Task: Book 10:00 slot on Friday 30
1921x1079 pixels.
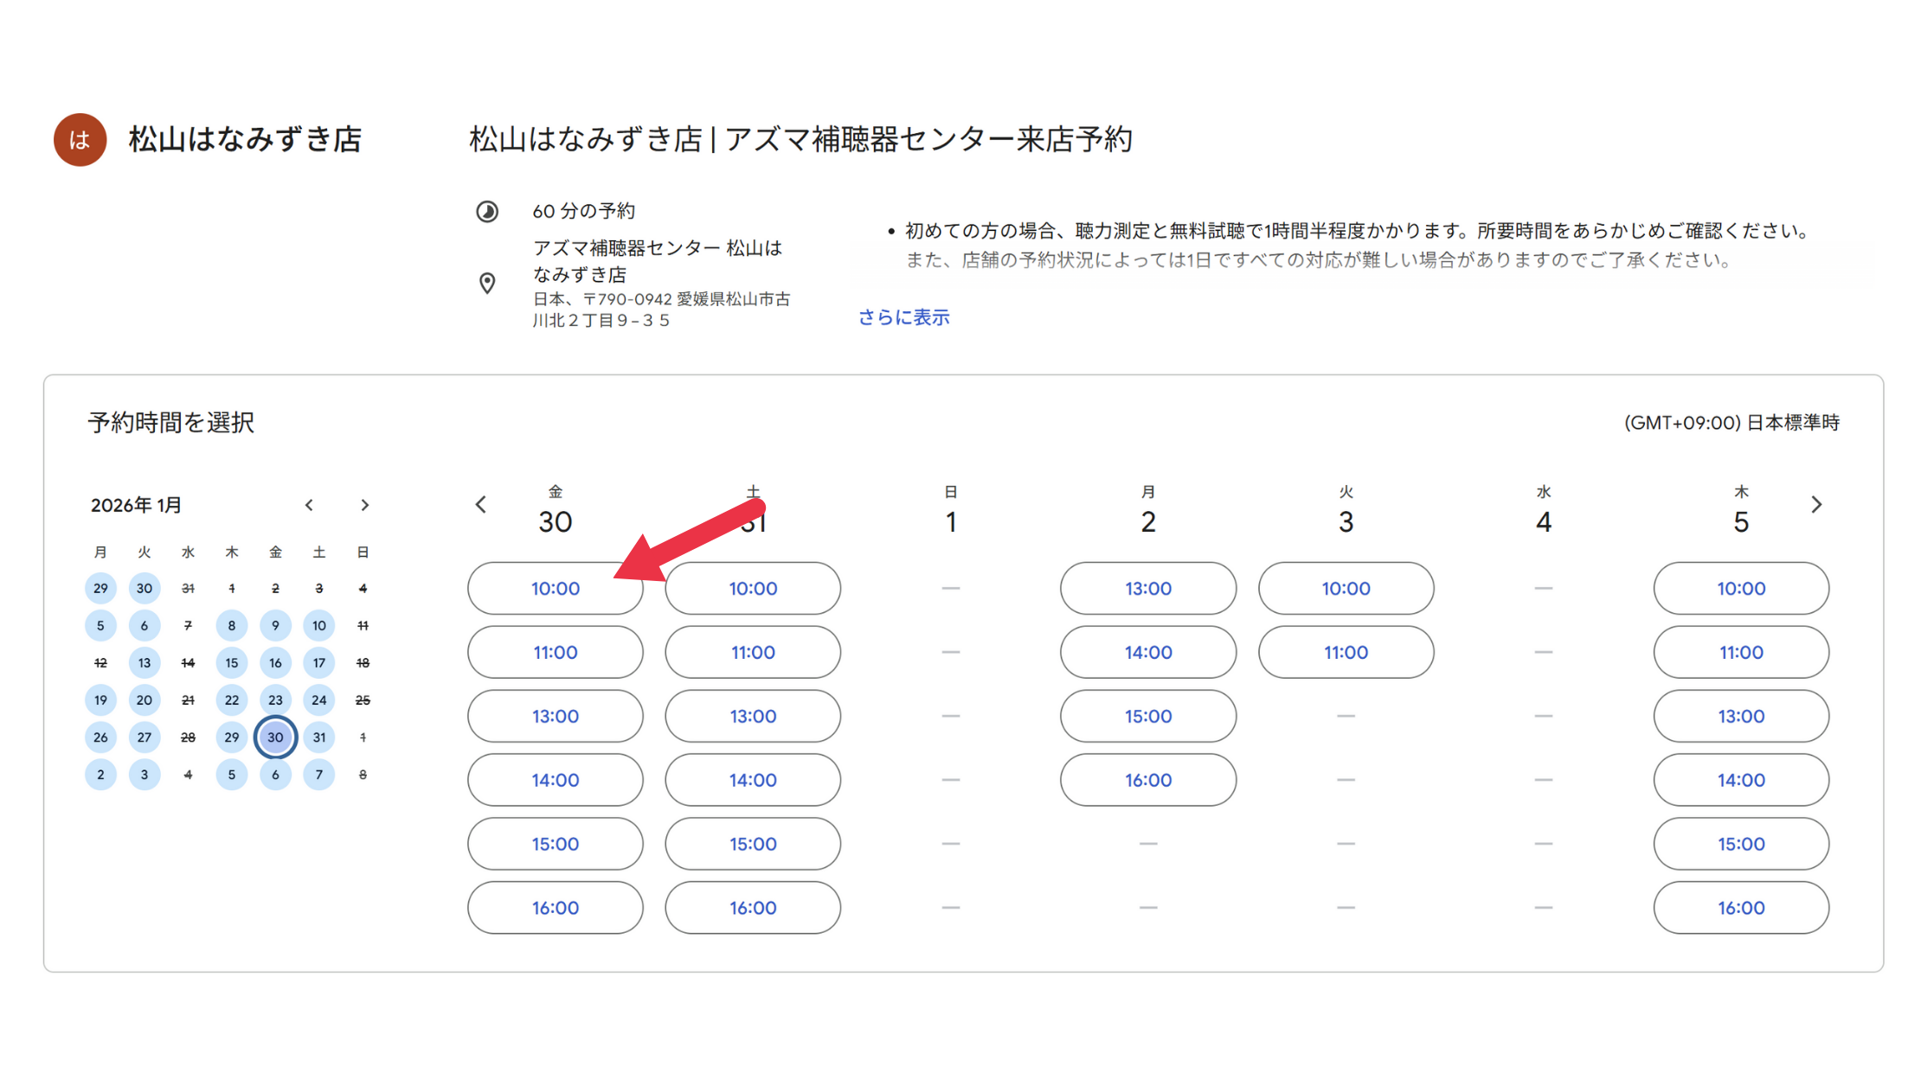Action: [555, 589]
